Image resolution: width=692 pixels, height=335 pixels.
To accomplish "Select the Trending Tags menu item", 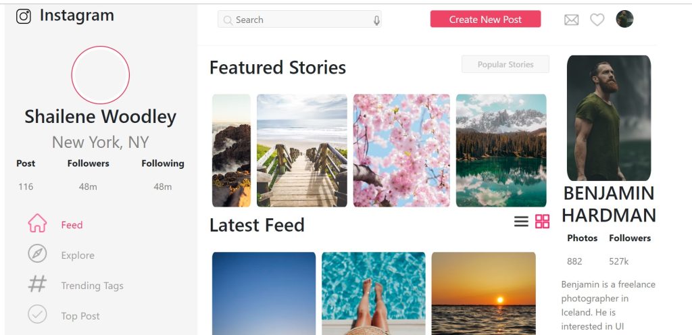I will 92,286.
